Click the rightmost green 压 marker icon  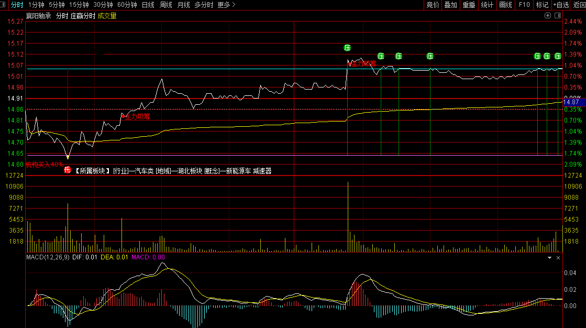click(x=558, y=56)
